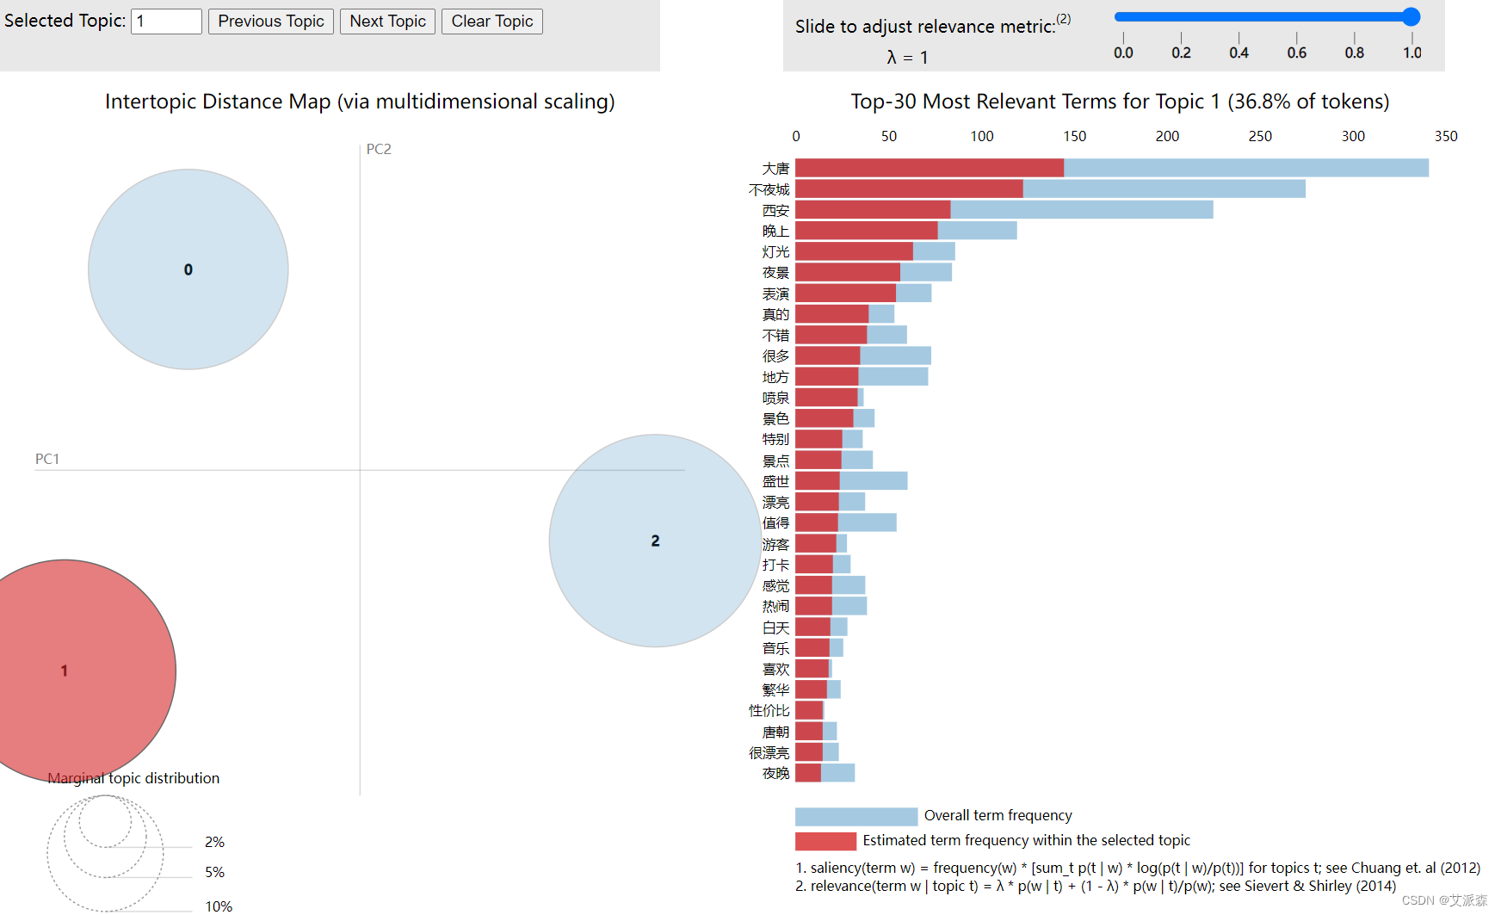Click the term label 音乐

coord(775,648)
